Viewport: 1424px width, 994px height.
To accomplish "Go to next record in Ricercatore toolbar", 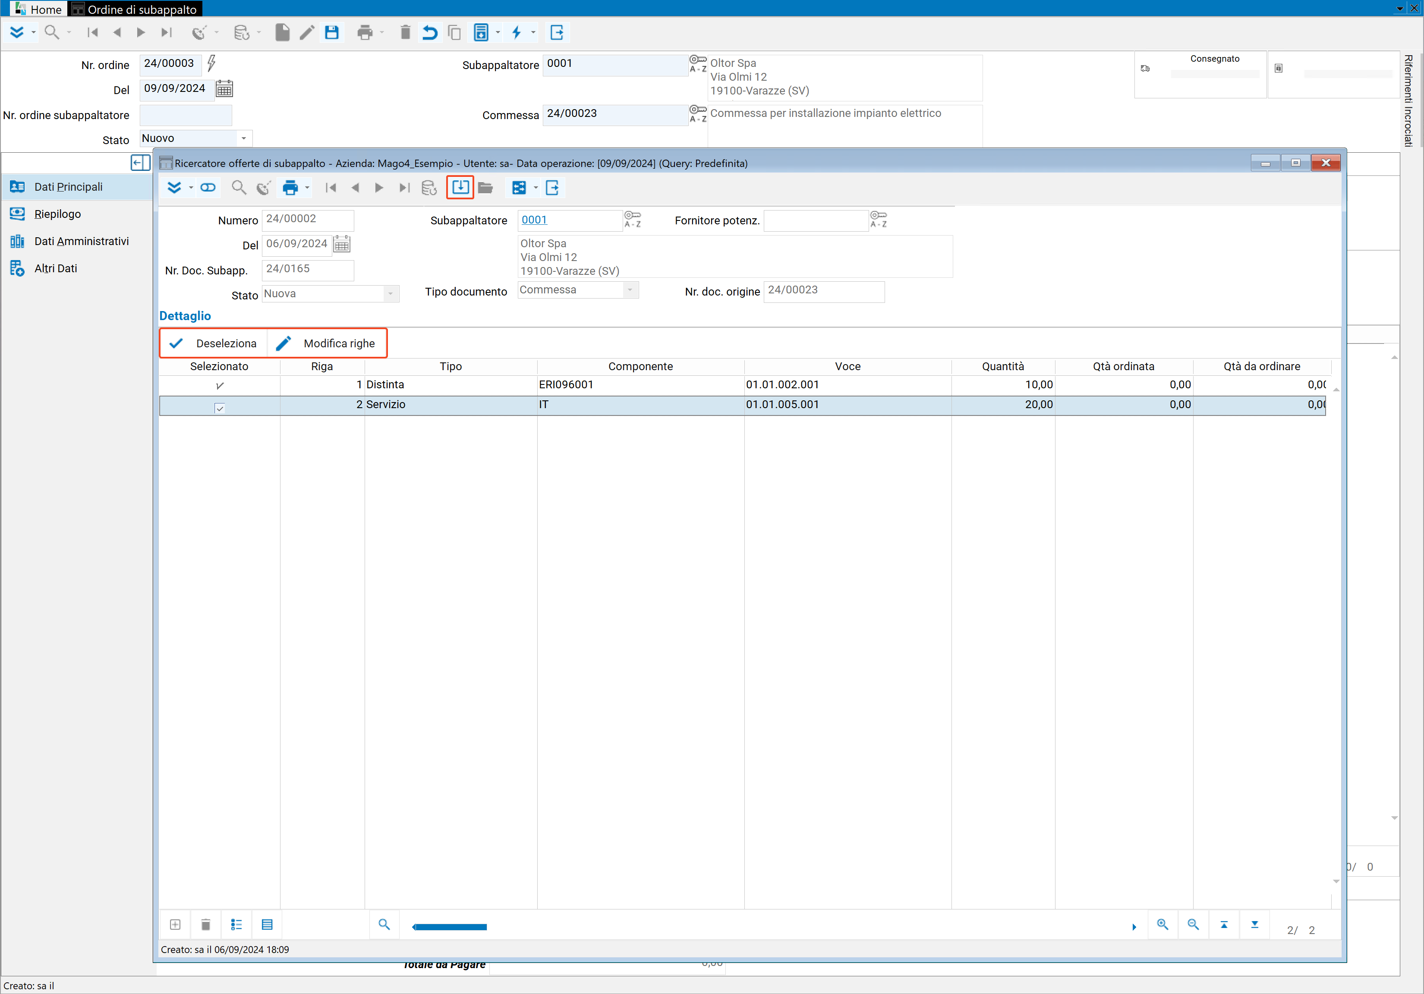I will [379, 187].
